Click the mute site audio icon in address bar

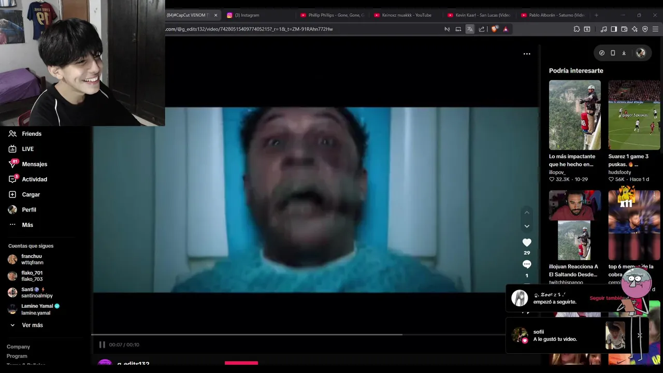tap(447, 29)
